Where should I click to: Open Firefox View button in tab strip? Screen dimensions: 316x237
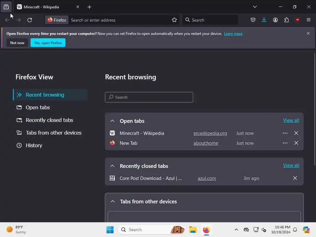coord(6,7)
